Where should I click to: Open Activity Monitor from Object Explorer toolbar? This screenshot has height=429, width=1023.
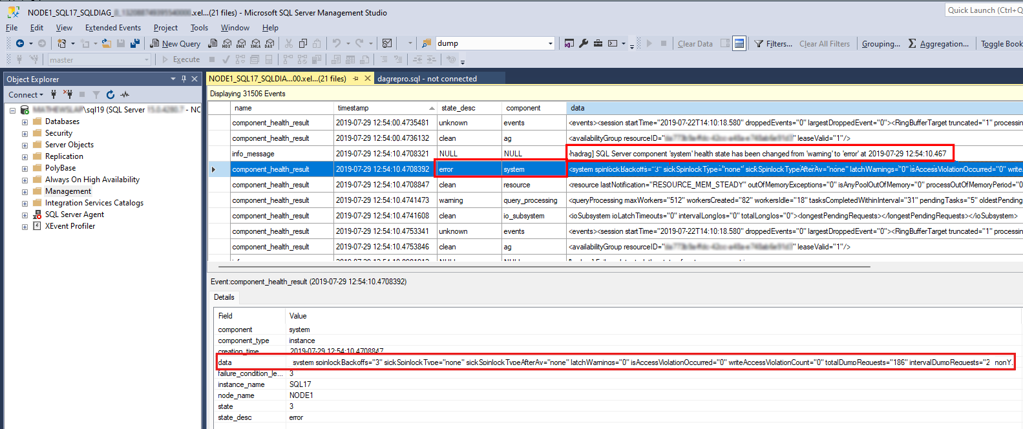pos(125,95)
